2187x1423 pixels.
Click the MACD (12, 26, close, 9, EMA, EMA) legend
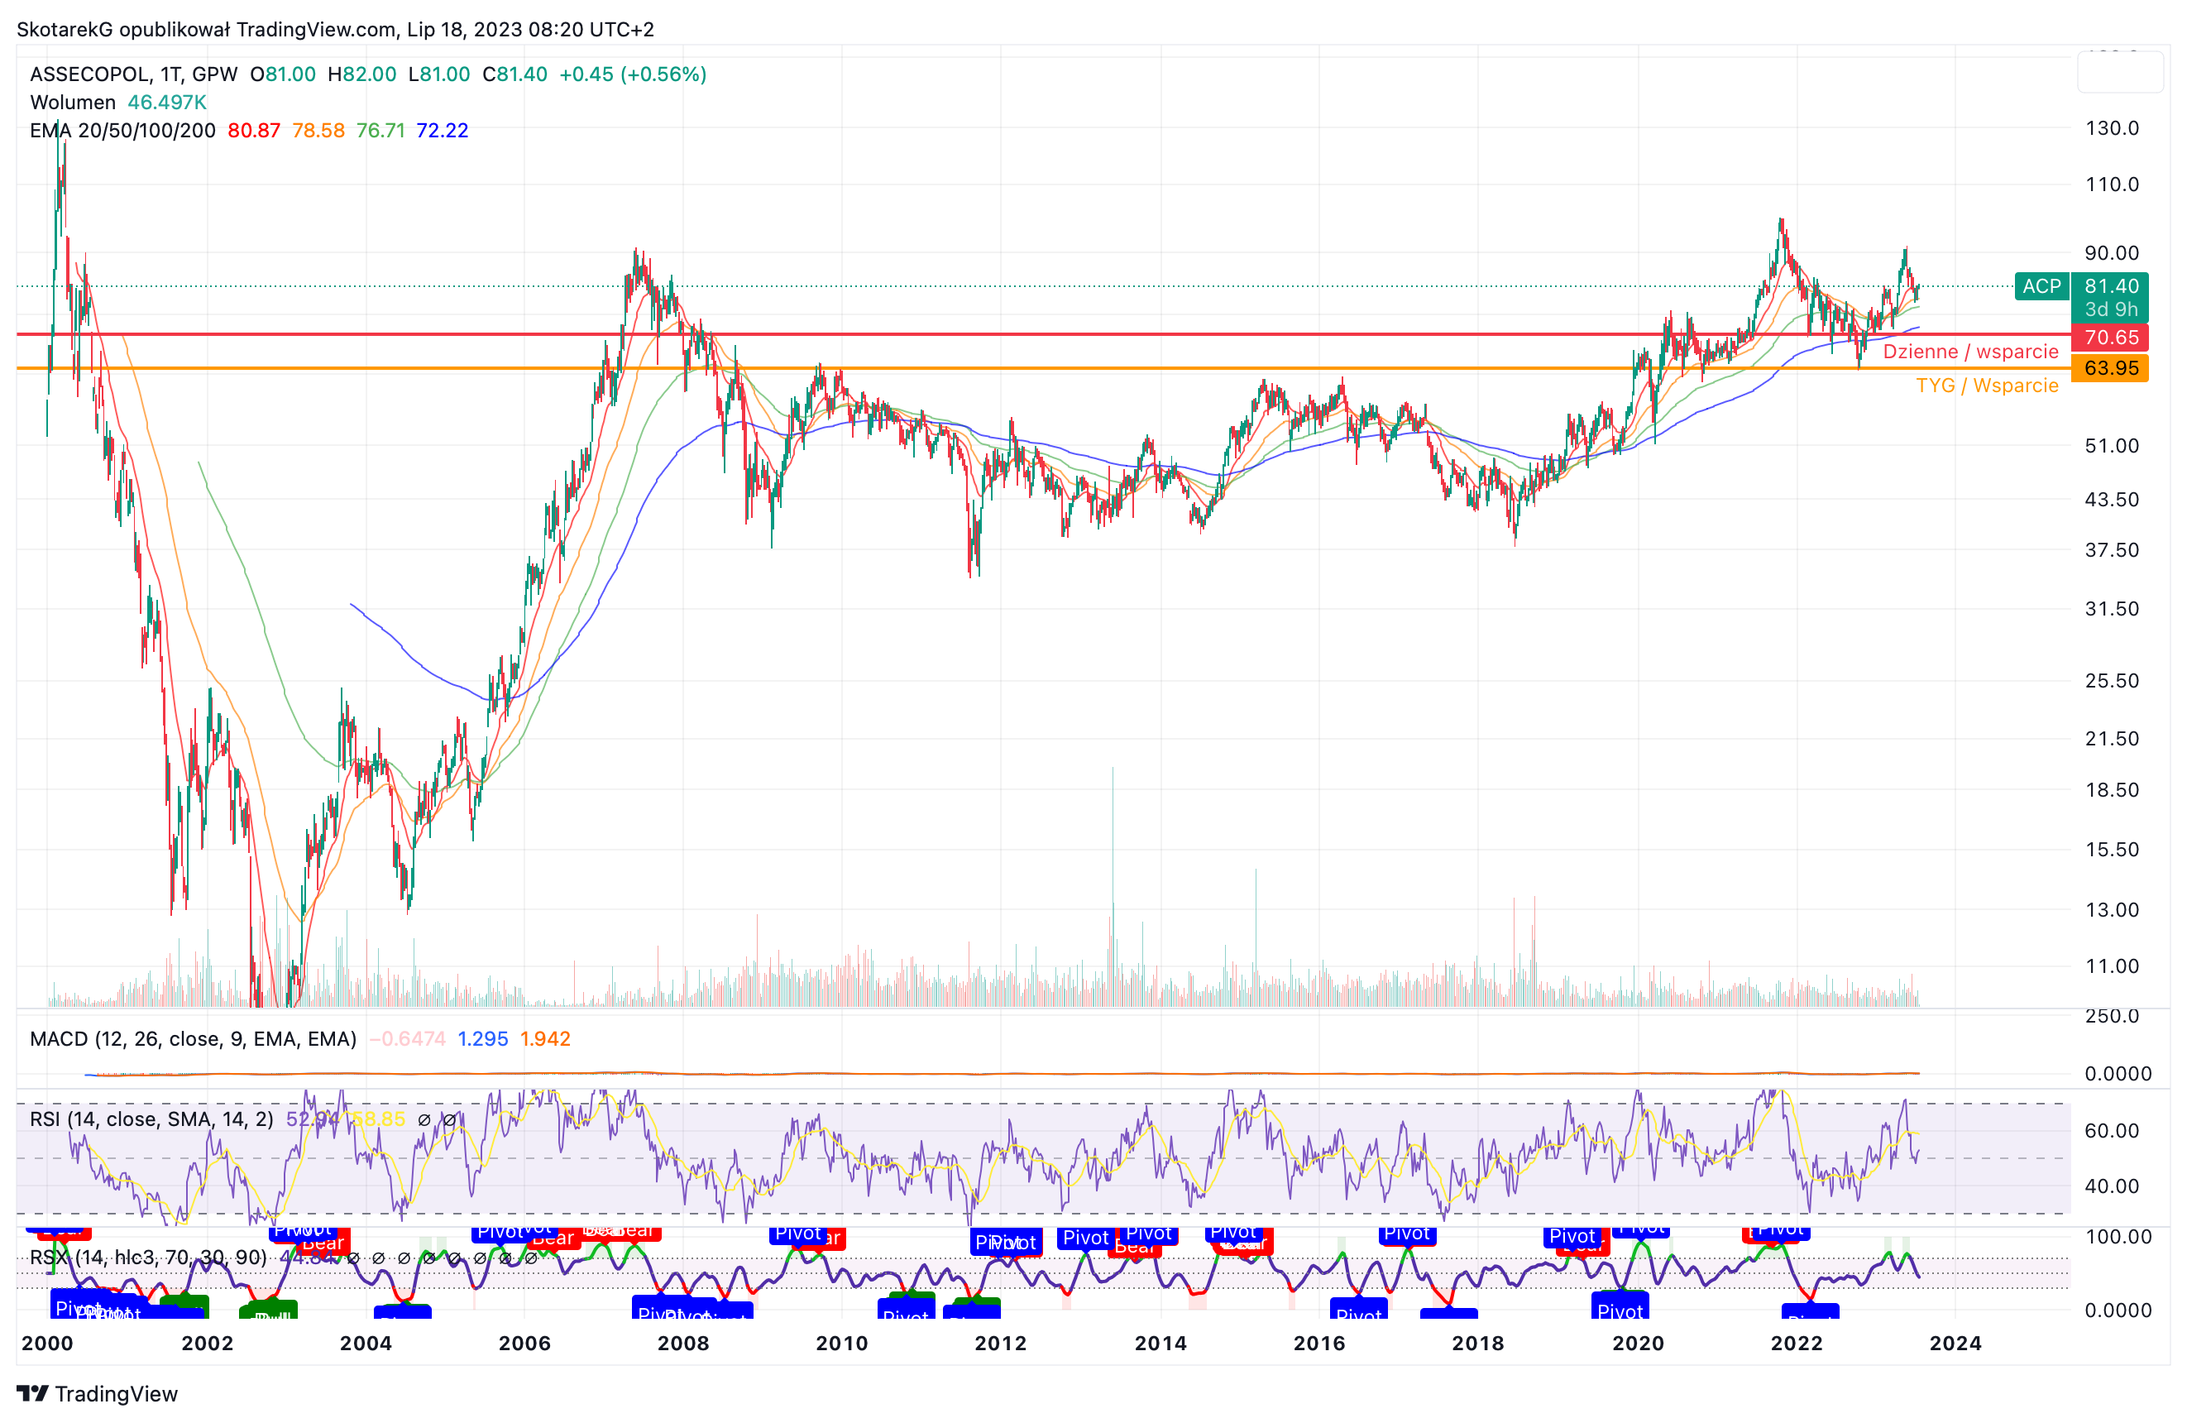193,1039
